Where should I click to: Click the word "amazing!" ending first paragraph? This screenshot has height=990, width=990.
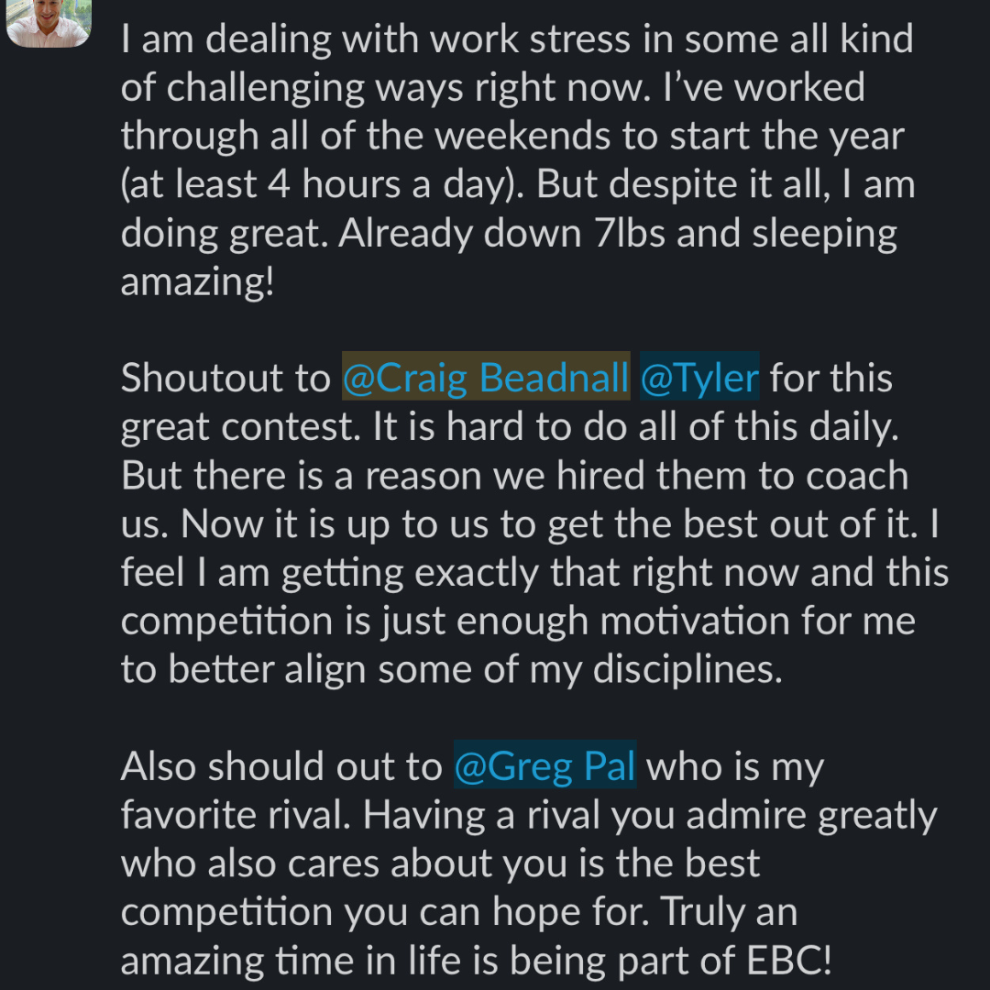coord(197,281)
